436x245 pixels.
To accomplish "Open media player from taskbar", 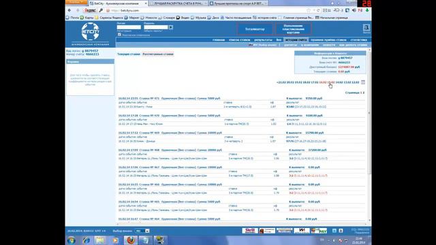I will click(x=115, y=240).
